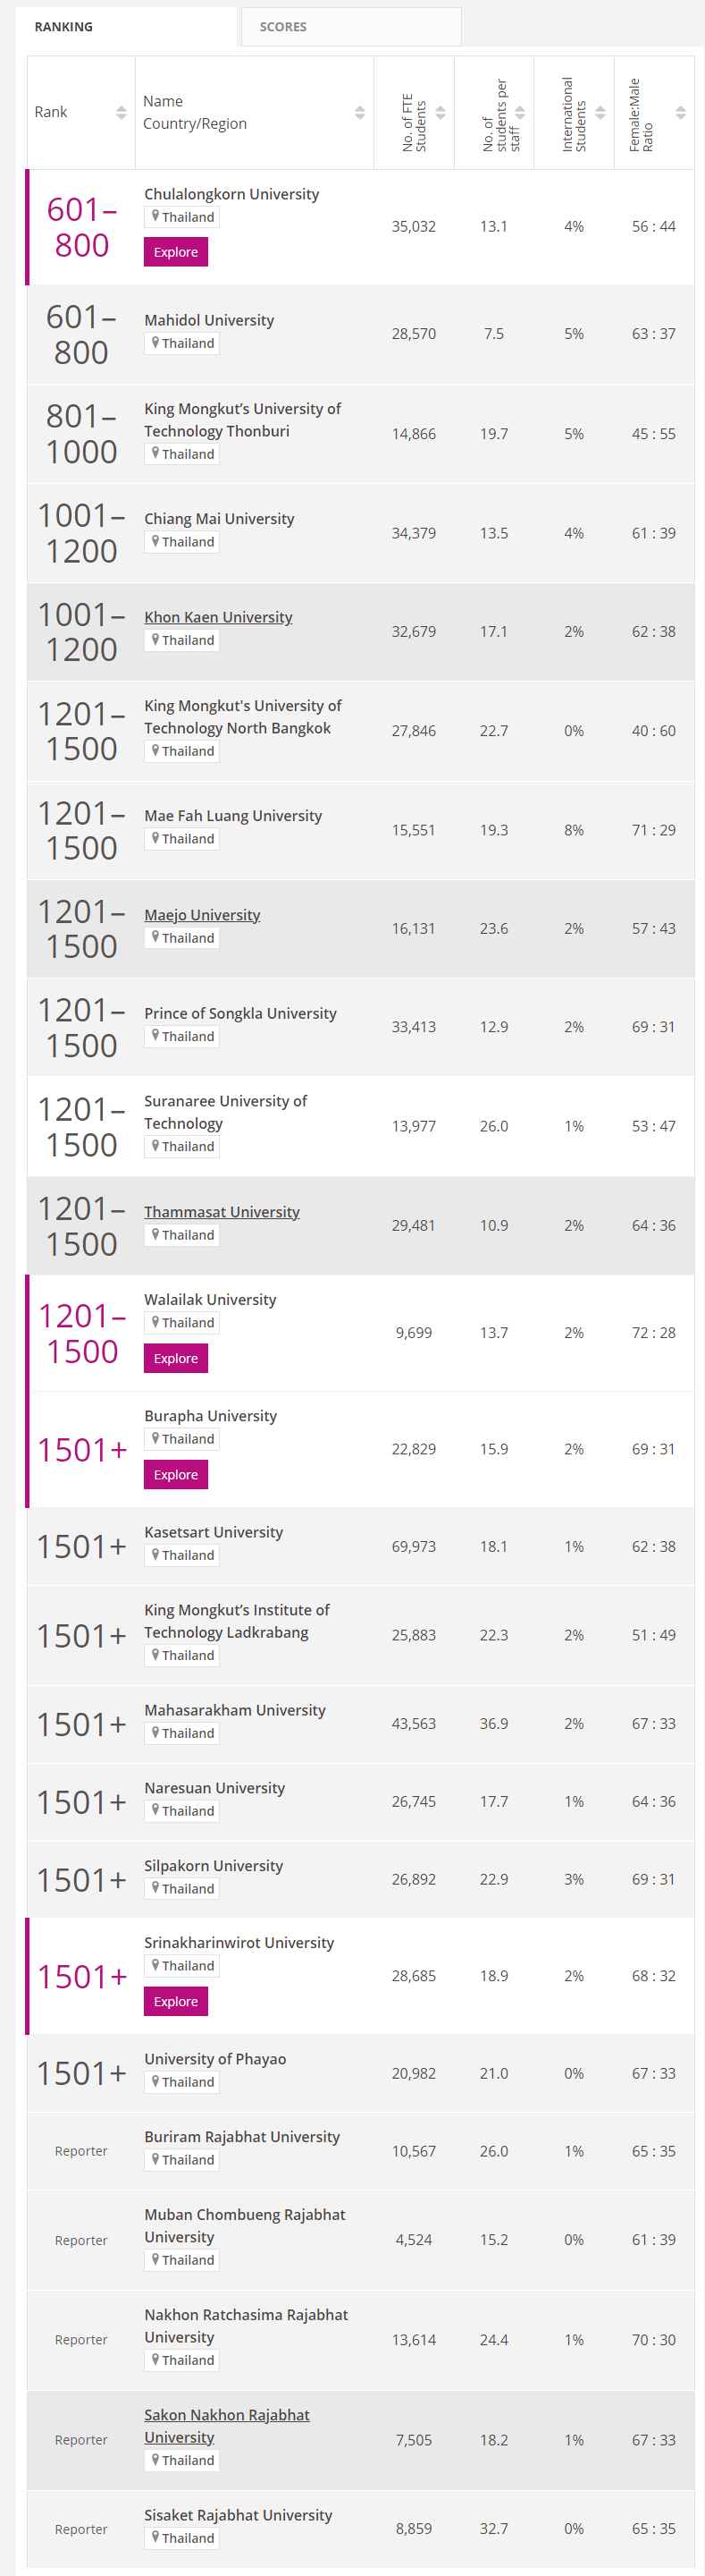Sort by Name Country/Region arrows

tap(359, 113)
